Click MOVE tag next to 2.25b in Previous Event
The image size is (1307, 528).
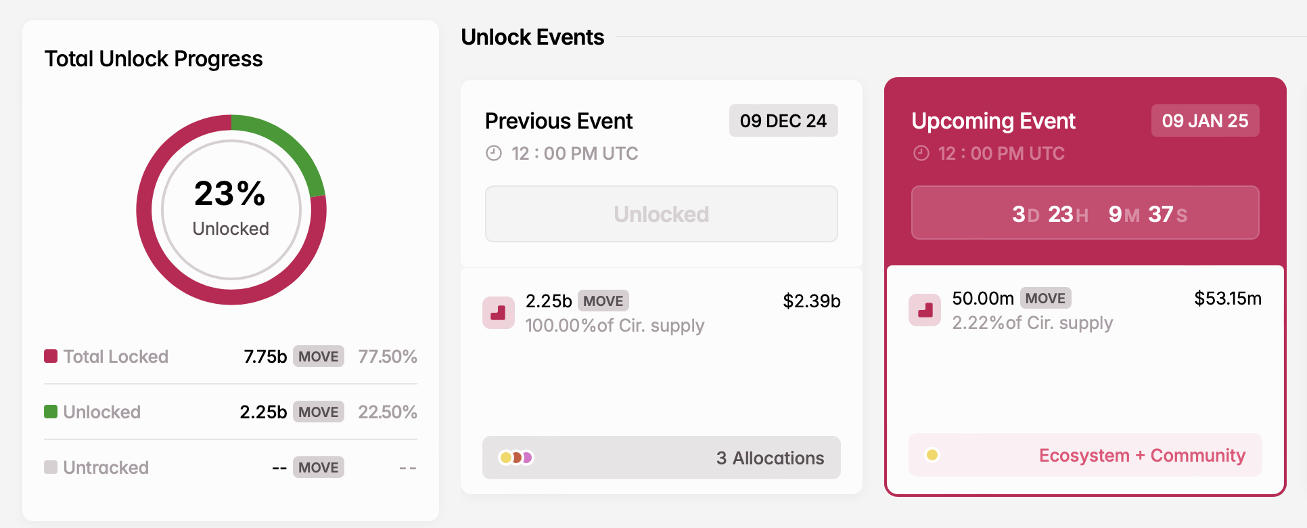(x=603, y=301)
